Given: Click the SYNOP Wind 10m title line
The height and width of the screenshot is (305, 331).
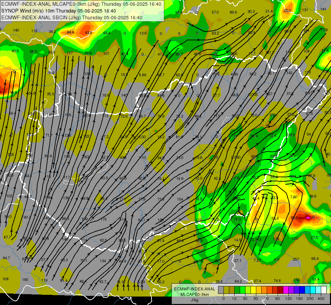Looking at the screenshot, I should 59,11.
